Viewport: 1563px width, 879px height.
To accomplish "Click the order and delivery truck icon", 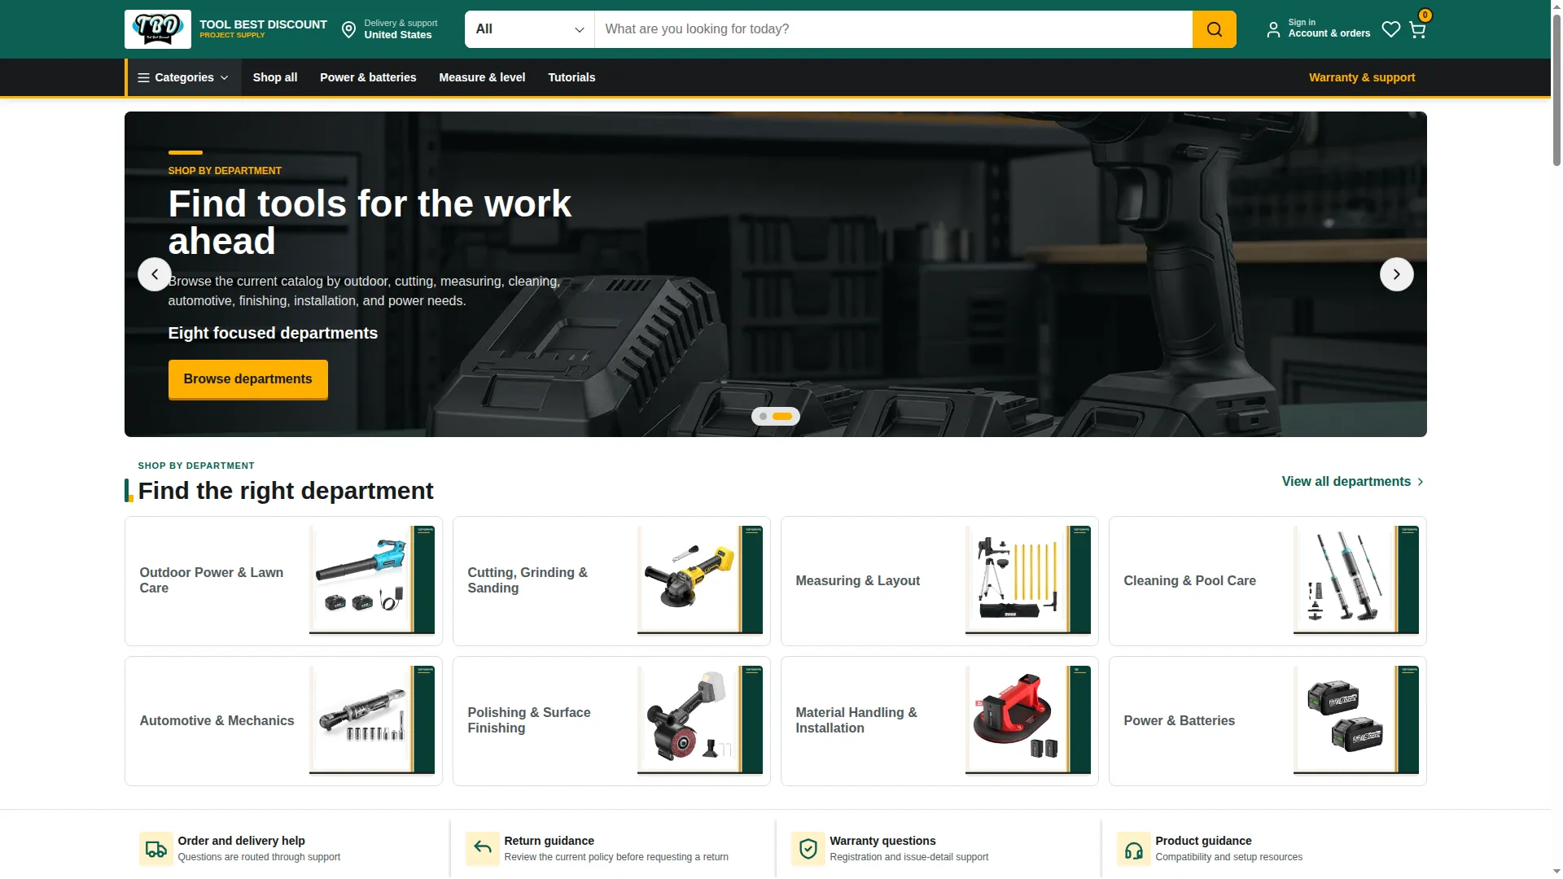I will click(x=155, y=849).
